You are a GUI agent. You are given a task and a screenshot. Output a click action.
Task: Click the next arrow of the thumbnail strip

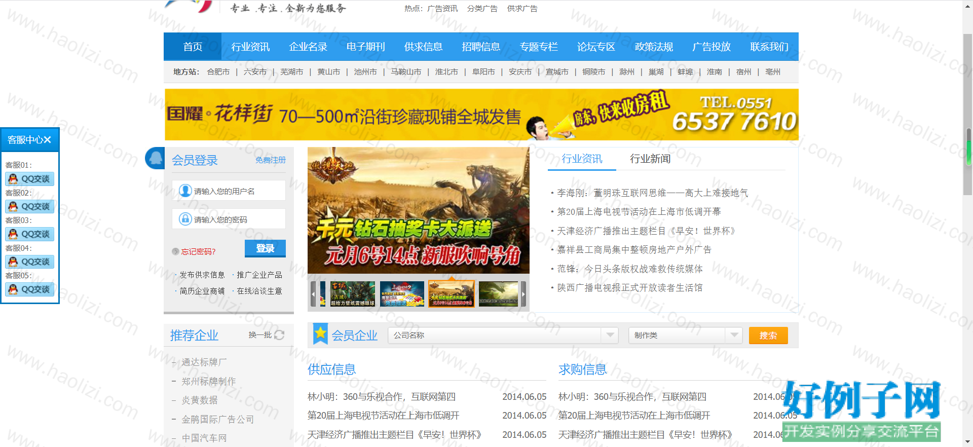pos(523,293)
